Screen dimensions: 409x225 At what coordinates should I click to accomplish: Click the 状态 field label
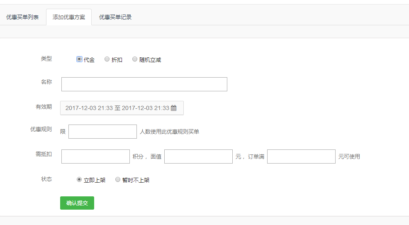[x=46, y=179]
